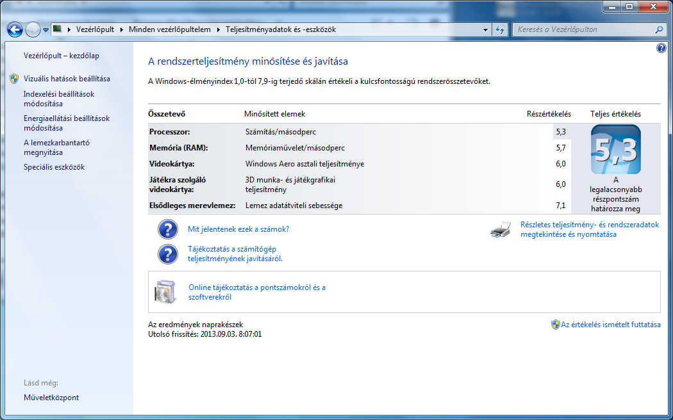Viewport: 673px width, 420px height.
Task: Go back with the Back arrow button
Action: coord(15,29)
